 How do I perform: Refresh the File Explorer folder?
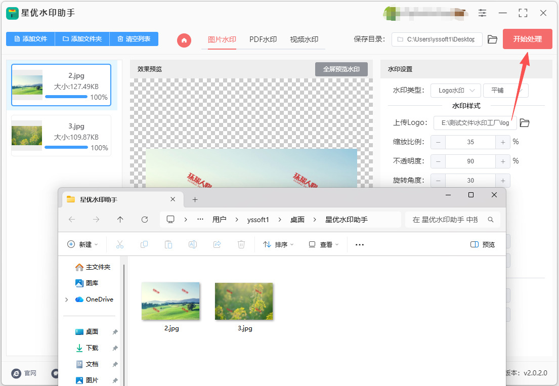(x=144, y=220)
